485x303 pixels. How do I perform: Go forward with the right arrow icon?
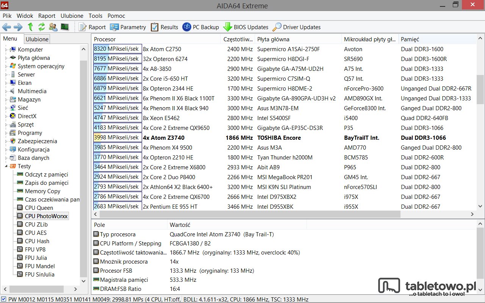[18, 27]
